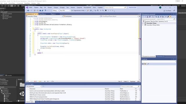Click the Visual Studio logo icon
This screenshot has height=104, width=186.
27,8
